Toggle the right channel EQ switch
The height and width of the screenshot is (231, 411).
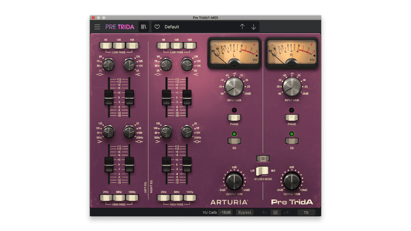tap(292, 141)
